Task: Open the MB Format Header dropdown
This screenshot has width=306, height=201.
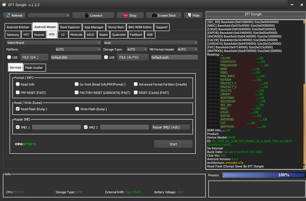Action: coord(187,49)
